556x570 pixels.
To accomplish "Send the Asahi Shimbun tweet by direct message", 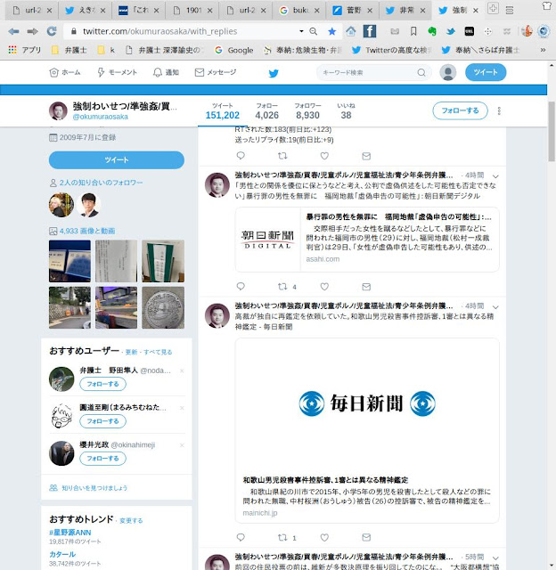I will tap(366, 287).
